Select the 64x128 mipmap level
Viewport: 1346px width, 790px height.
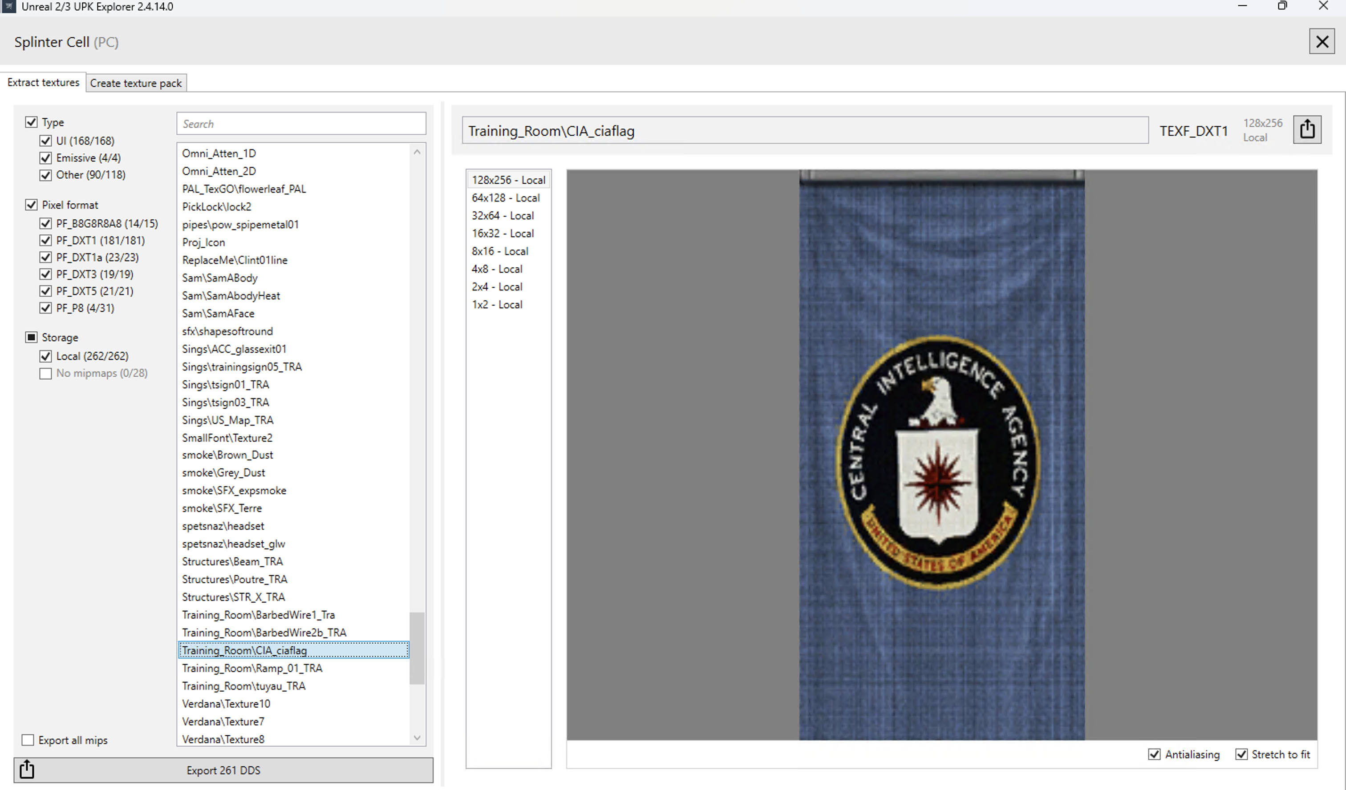pyautogui.click(x=505, y=197)
